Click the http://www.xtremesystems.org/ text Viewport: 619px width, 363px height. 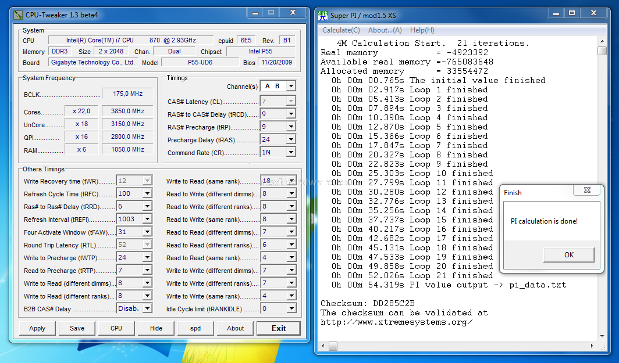click(x=396, y=322)
